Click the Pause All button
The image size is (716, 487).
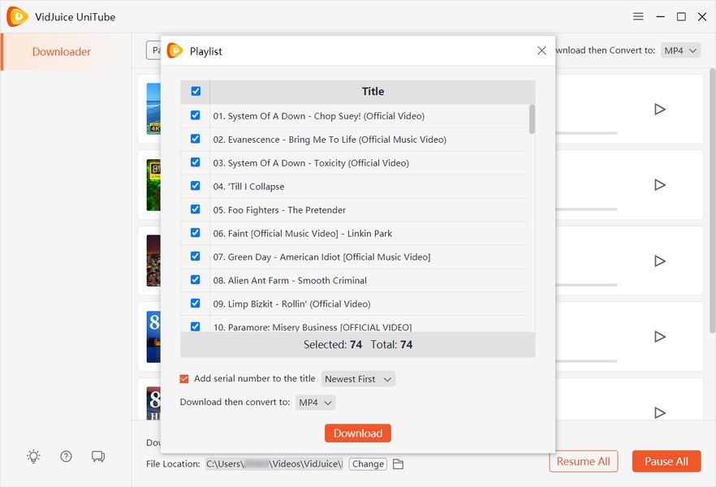(666, 461)
